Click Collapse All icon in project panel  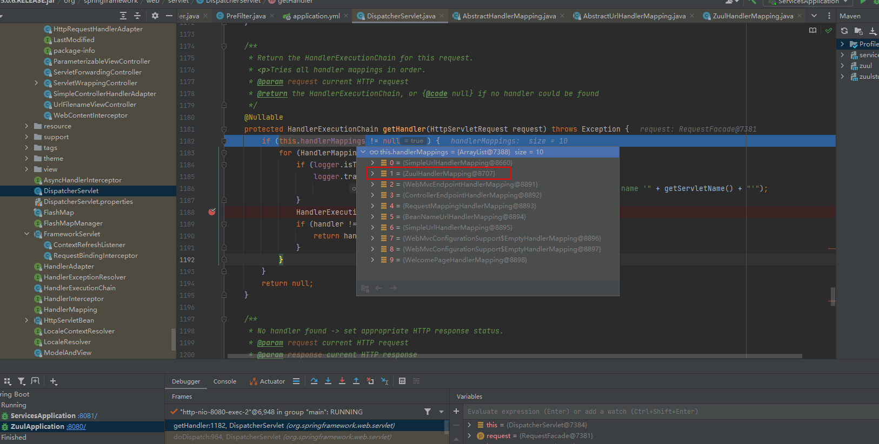137,16
